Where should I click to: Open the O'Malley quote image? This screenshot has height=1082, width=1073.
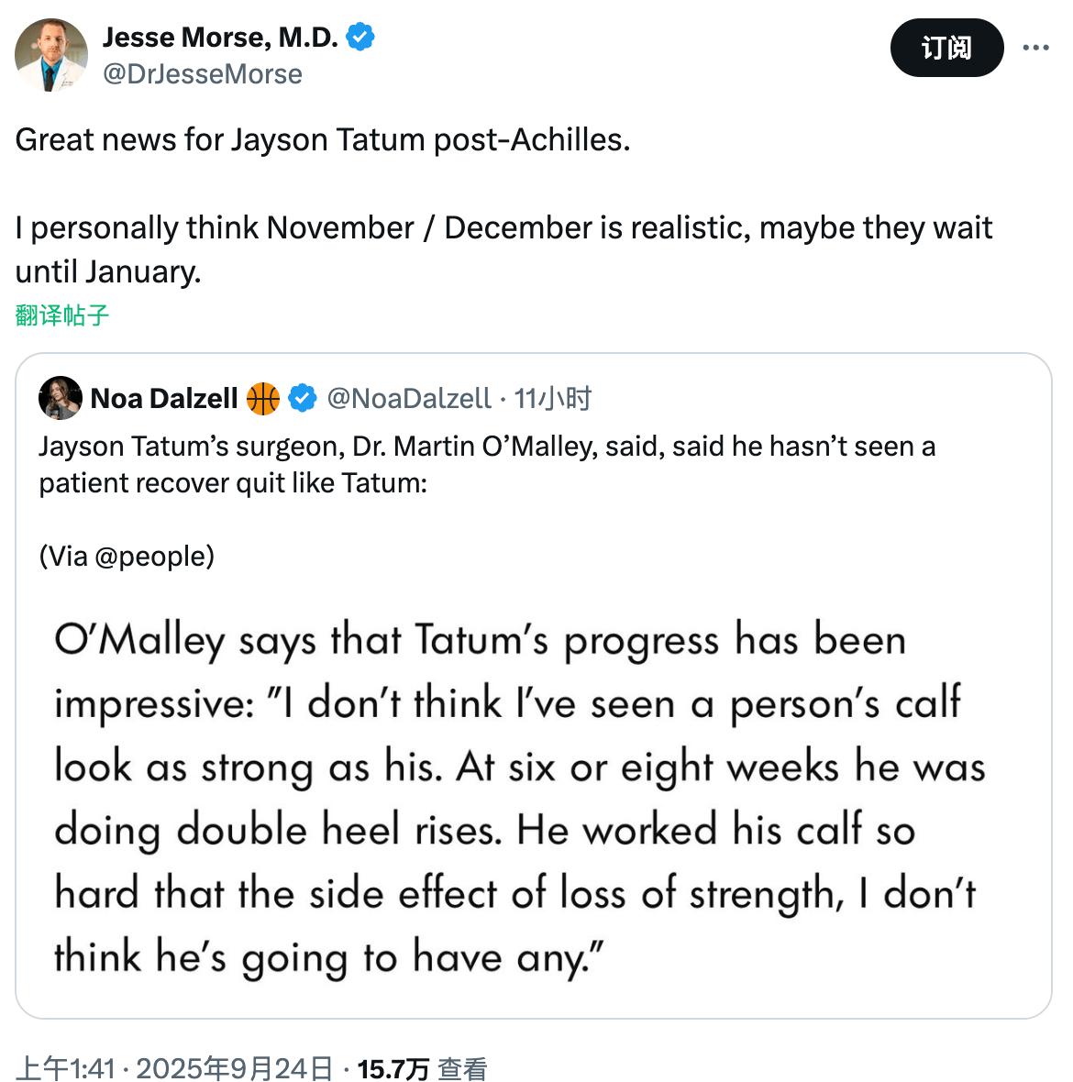(x=519, y=798)
